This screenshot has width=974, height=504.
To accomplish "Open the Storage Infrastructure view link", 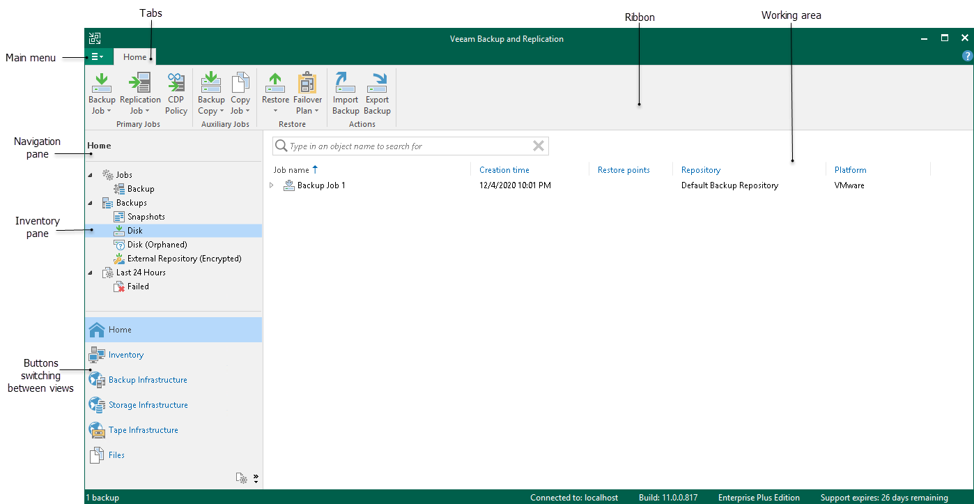I will (x=148, y=405).
